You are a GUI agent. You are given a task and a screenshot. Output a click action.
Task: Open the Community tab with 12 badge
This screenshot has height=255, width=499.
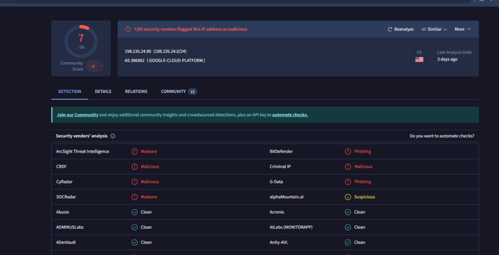coord(178,92)
